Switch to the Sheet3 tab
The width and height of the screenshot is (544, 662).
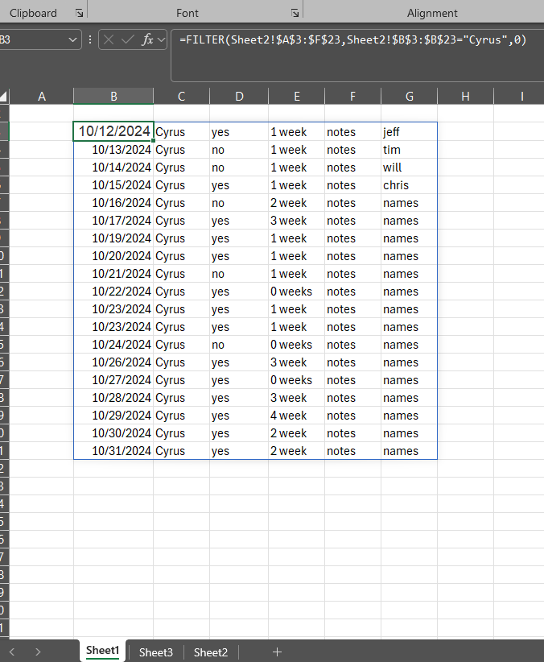click(x=156, y=652)
